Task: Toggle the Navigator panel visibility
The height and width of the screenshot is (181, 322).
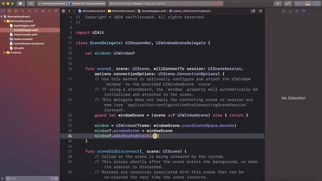Action: [x=298, y=4]
